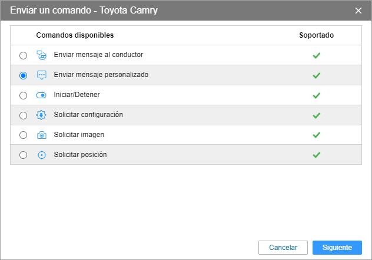Click the Iniciar/Detener toggle icon
The image size is (372, 260).
[x=41, y=95]
